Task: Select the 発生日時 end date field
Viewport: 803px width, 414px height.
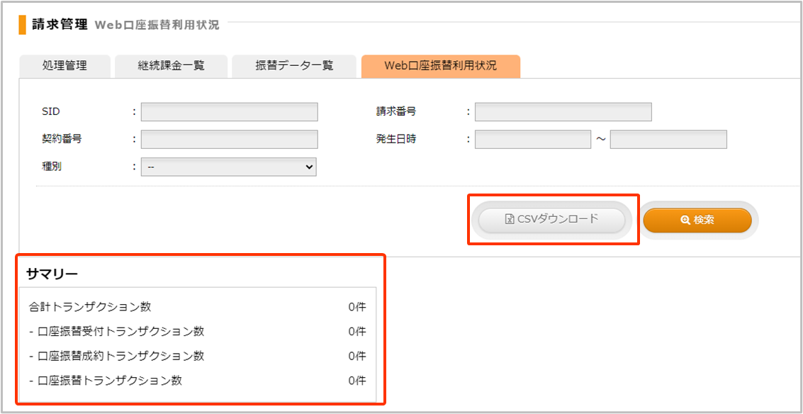Action: coord(668,139)
